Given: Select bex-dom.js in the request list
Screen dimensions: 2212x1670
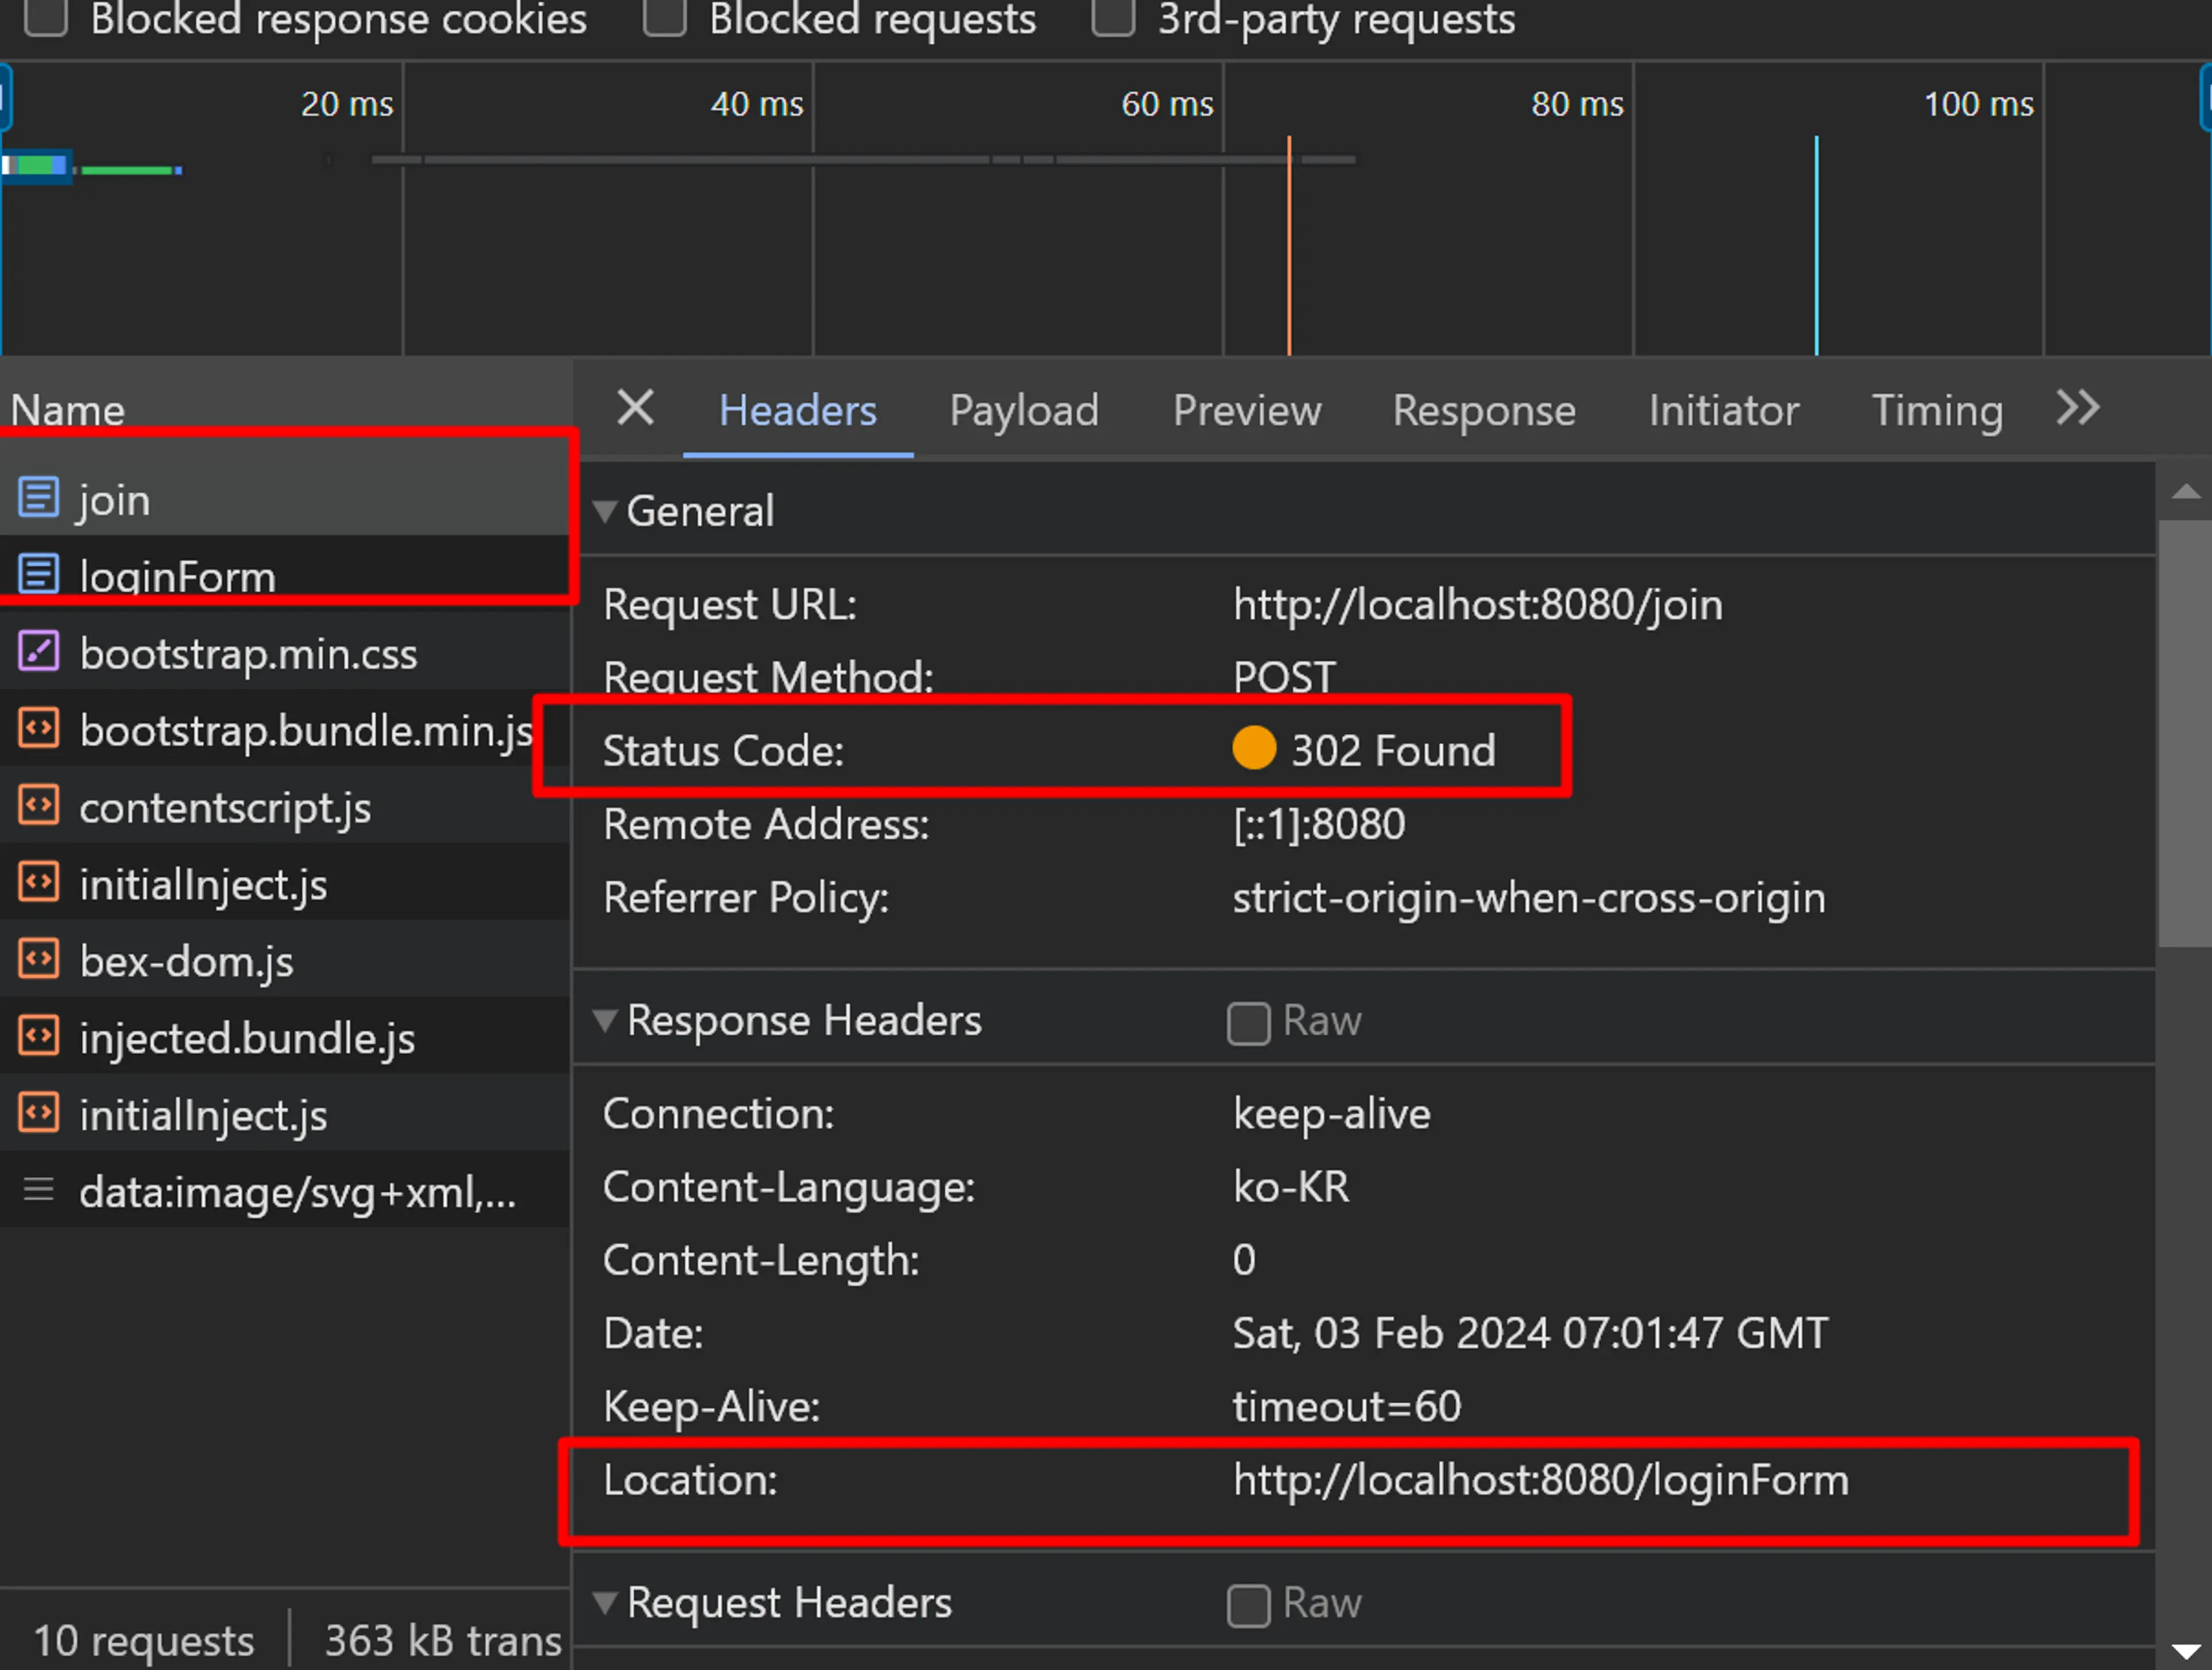Looking at the screenshot, I should click(285, 960).
